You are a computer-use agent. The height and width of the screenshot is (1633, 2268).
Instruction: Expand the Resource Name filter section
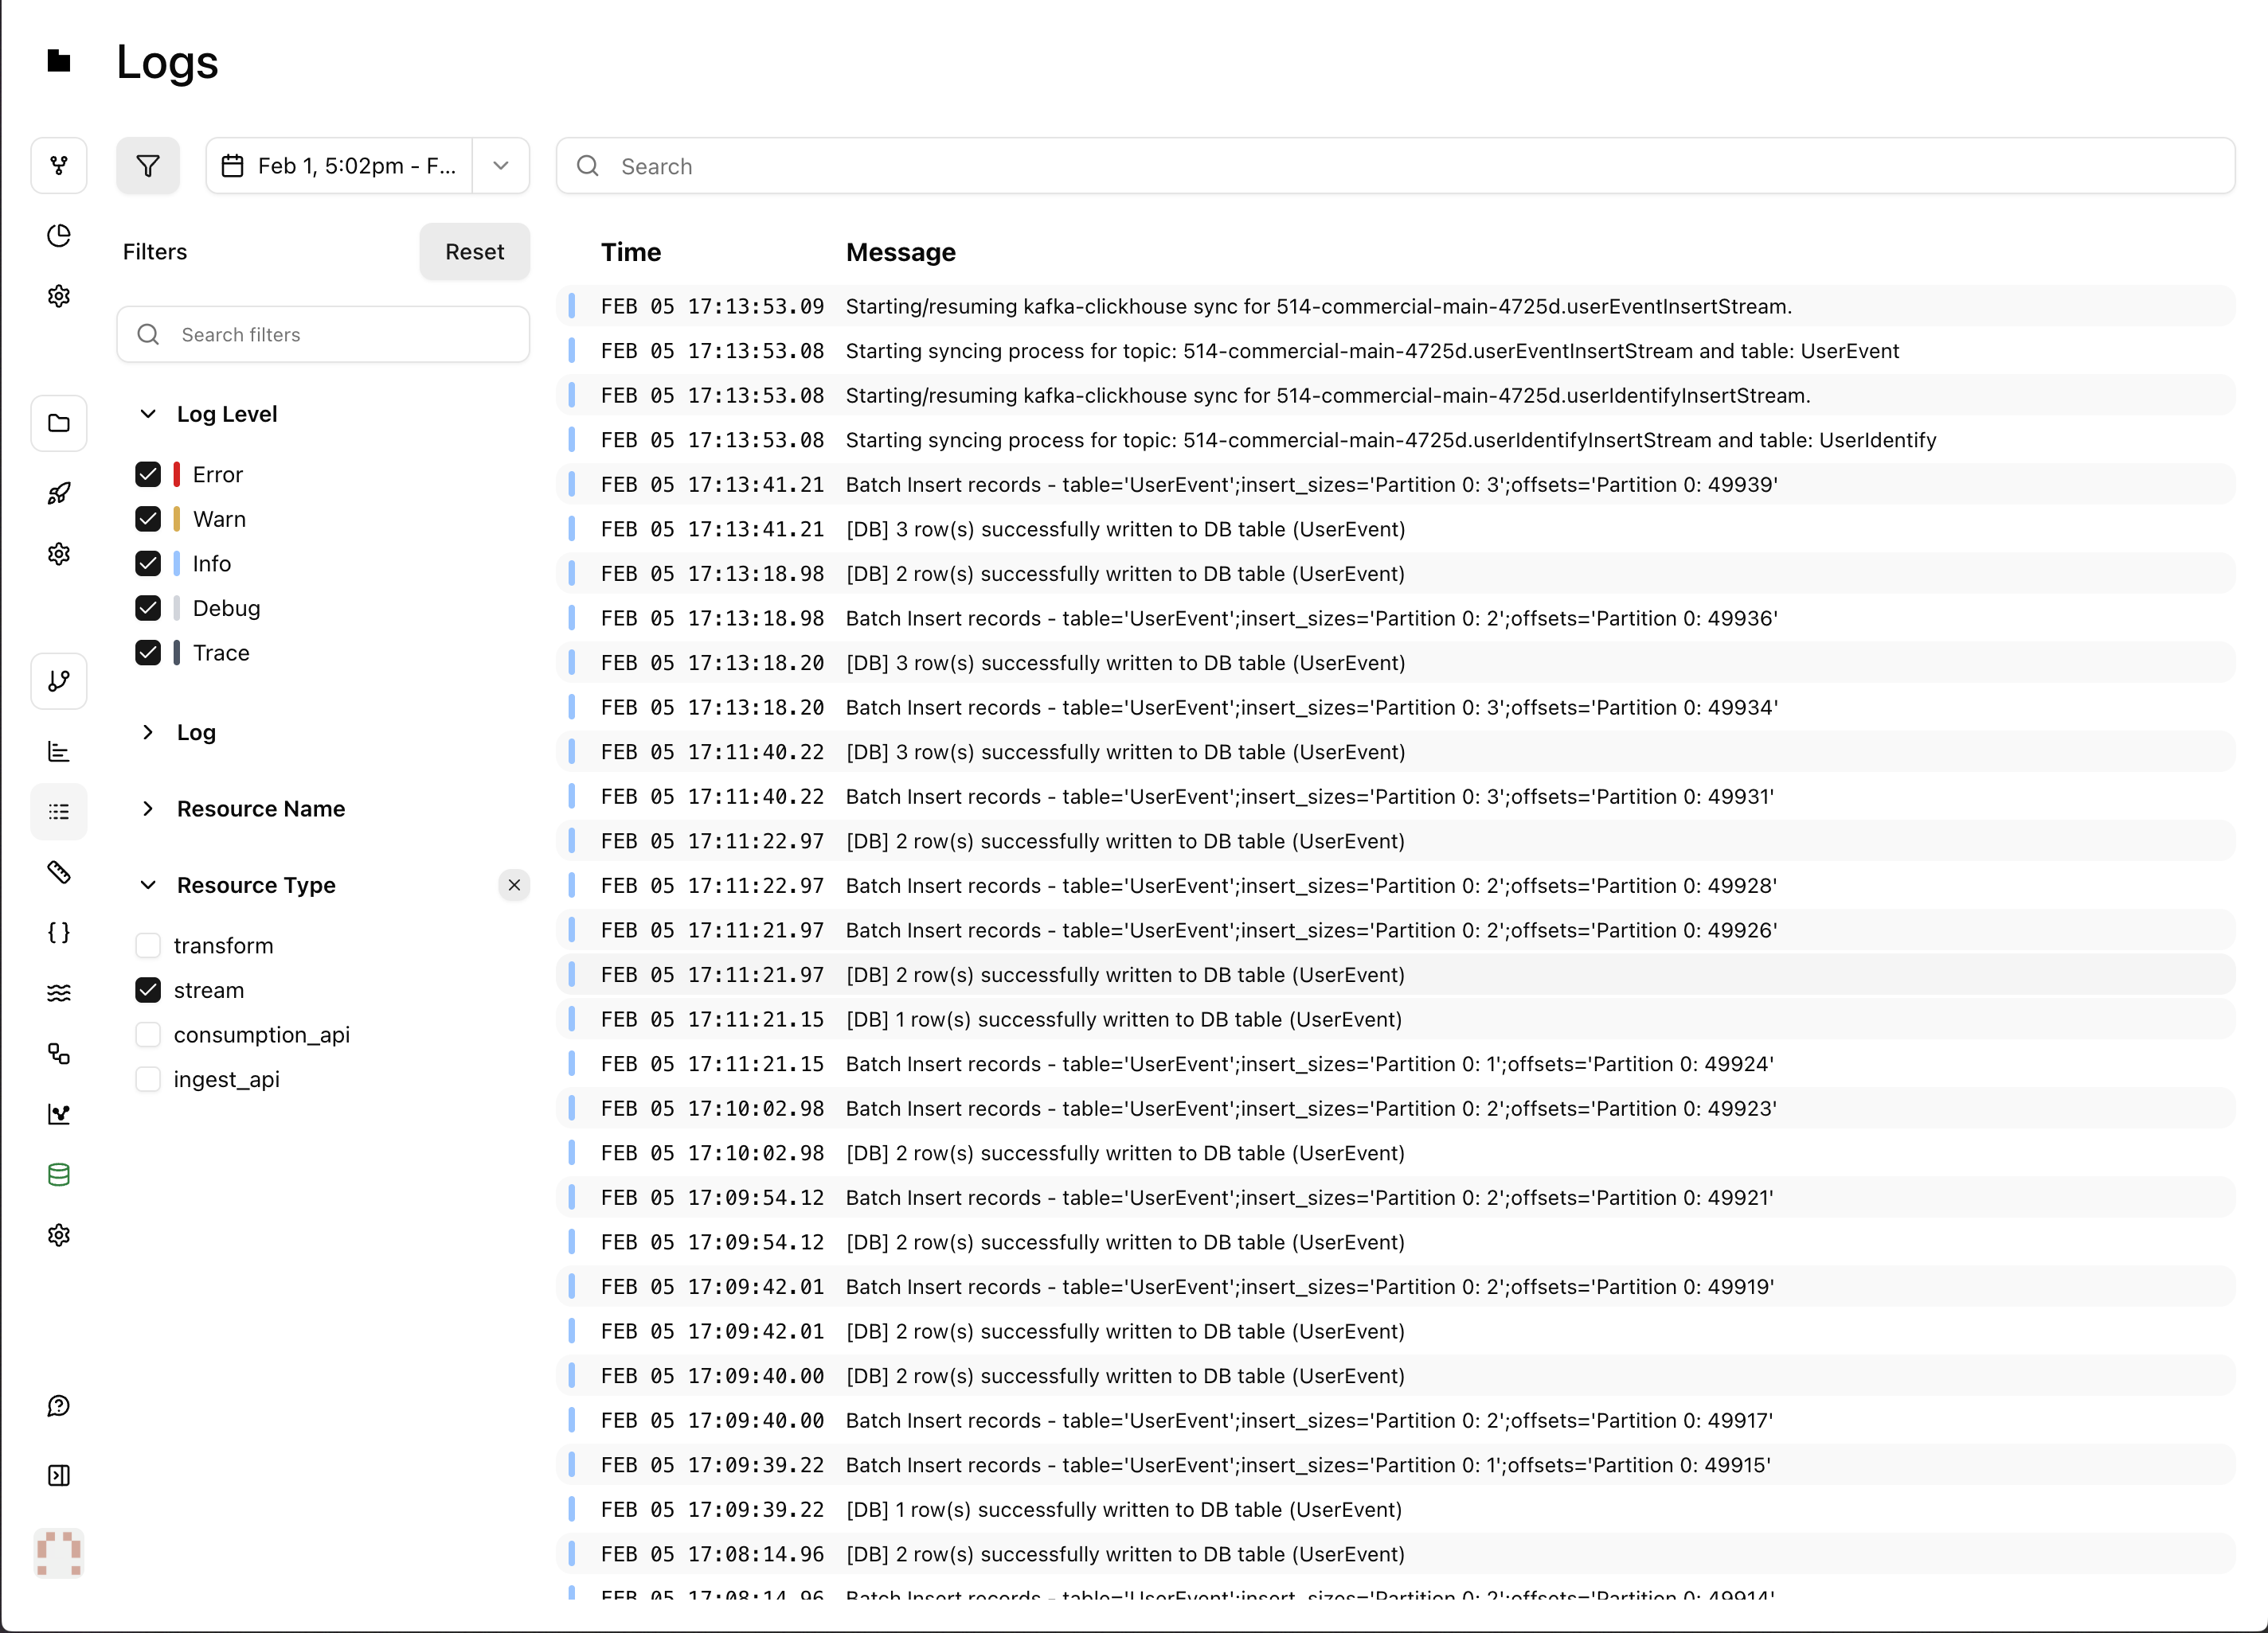pyautogui.click(x=148, y=809)
